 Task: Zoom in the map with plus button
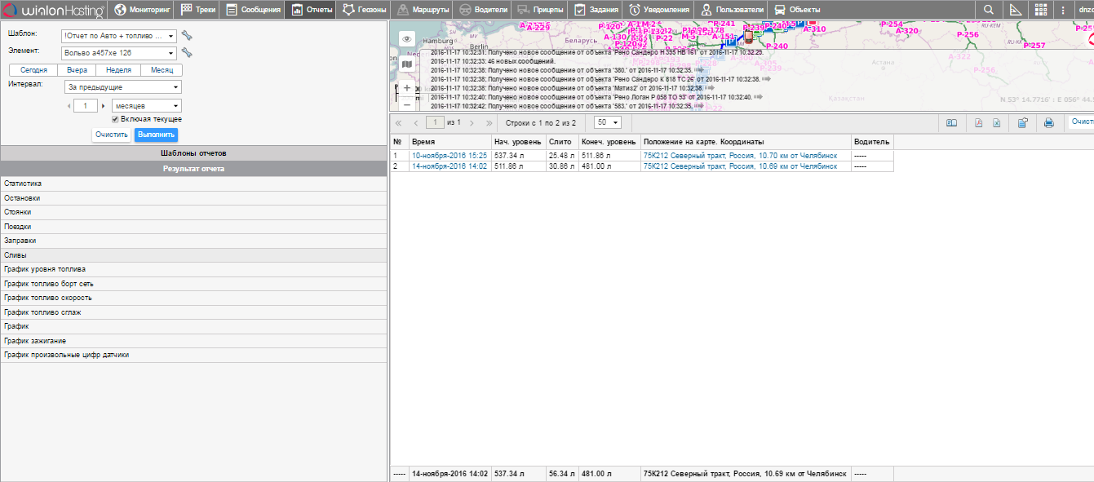(407, 87)
